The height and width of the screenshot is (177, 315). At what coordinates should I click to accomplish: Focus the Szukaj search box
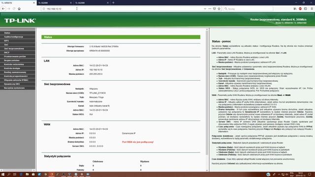click(248, 9)
